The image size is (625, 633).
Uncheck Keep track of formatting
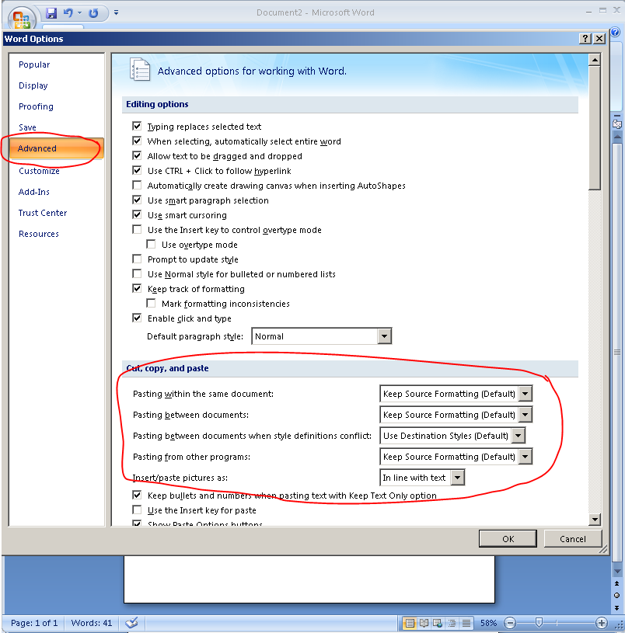(137, 288)
